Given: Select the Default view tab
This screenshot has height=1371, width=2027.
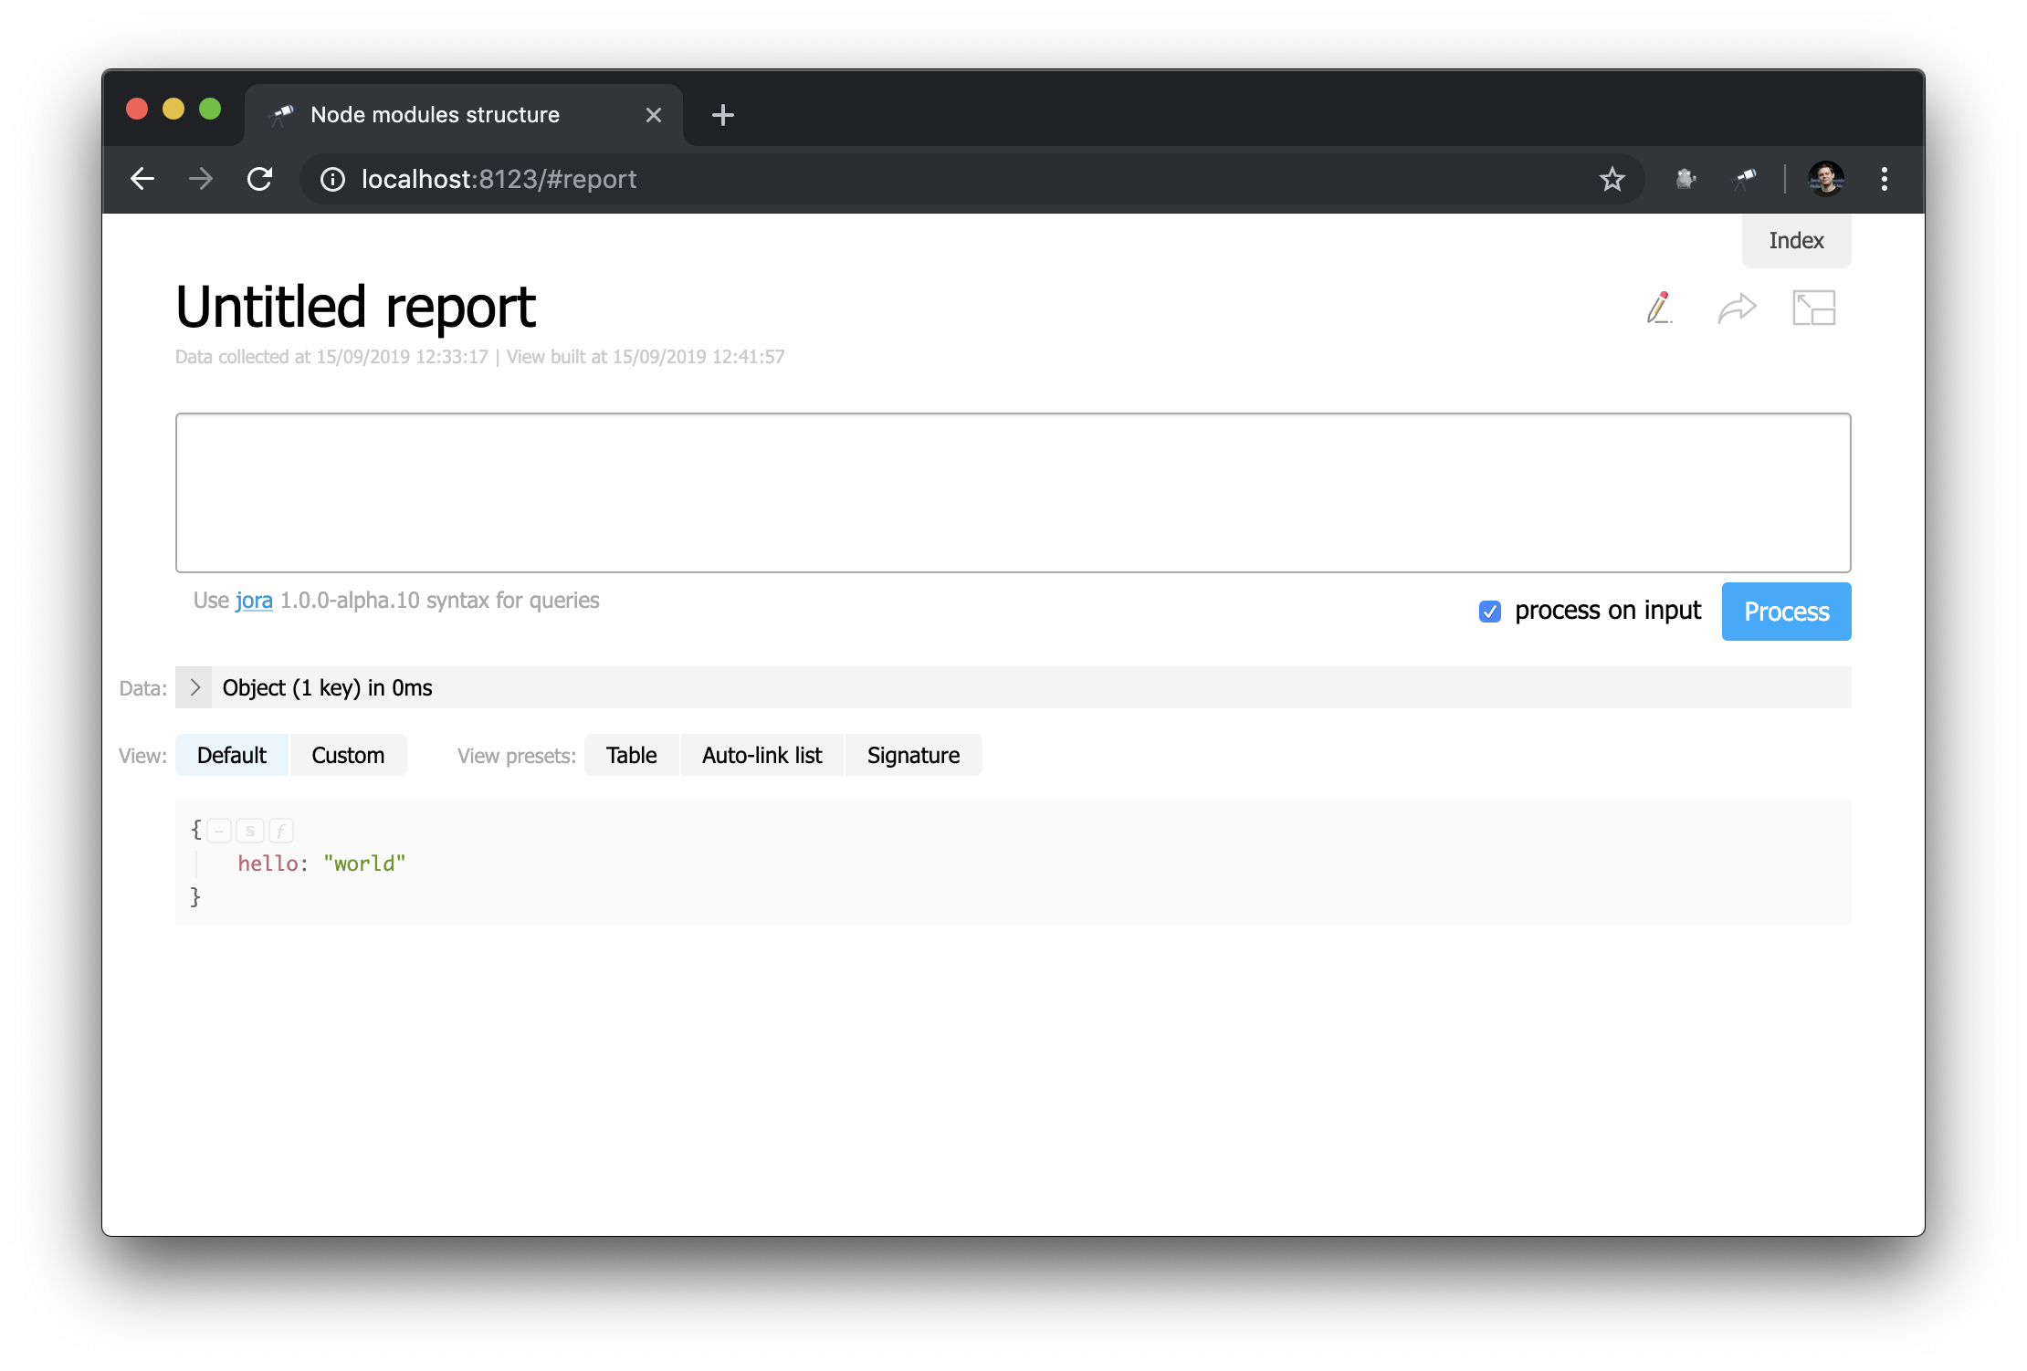Looking at the screenshot, I should [231, 754].
